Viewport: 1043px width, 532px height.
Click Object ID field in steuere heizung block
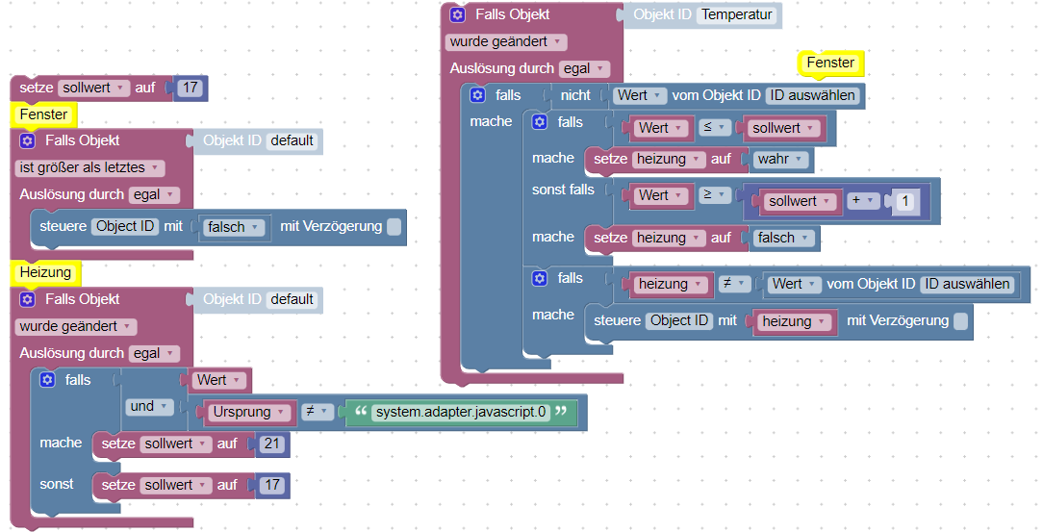pyautogui.click(x=679, y=320)
